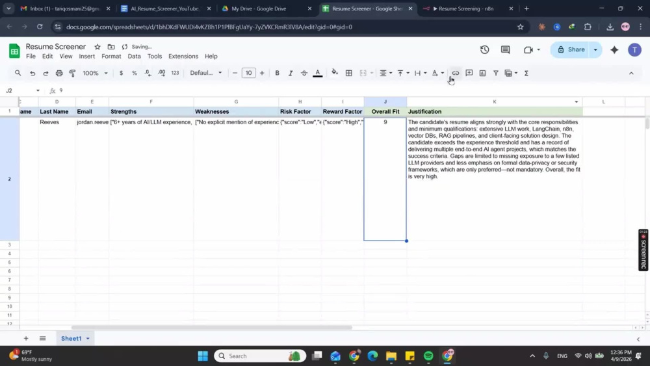Select the Last Name cell Reeves
Viewport: 650px width, 366px height.
pyautogui.click(x=57, y=179)
